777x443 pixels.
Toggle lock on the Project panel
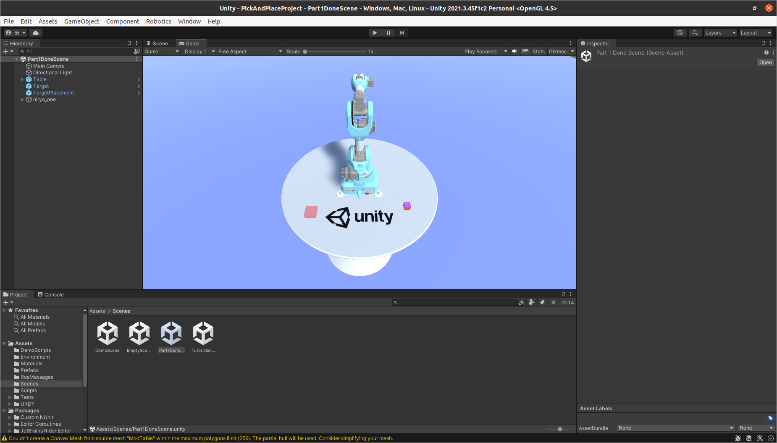[x=564, y=294]
